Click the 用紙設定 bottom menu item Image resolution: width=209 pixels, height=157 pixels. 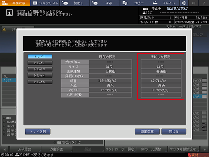pyautogui.click(x=25, y=149)
